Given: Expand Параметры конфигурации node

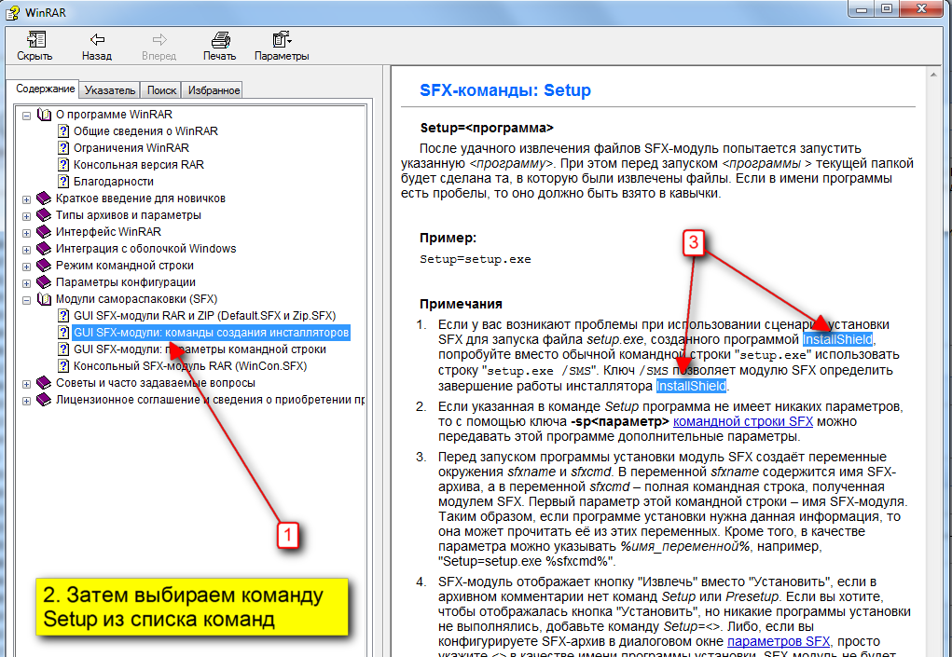Looking at the screenshot, I should coord(27,283).
